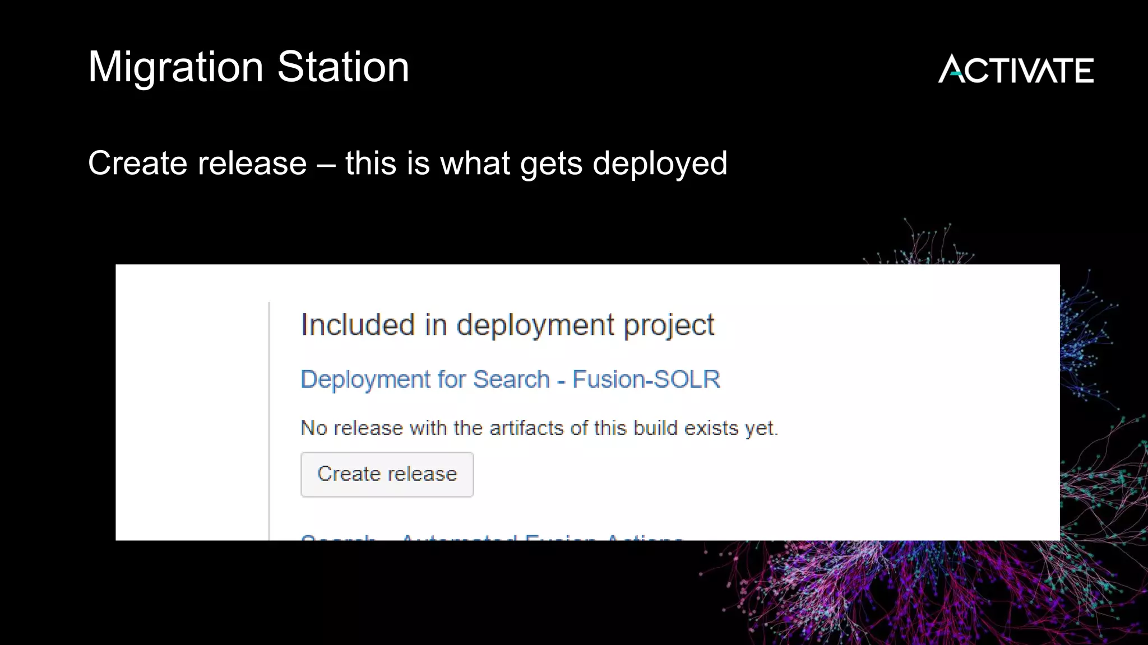Click 'No release with the artifacts' message
Screen dimensions: 1148x645
(539, 428)
